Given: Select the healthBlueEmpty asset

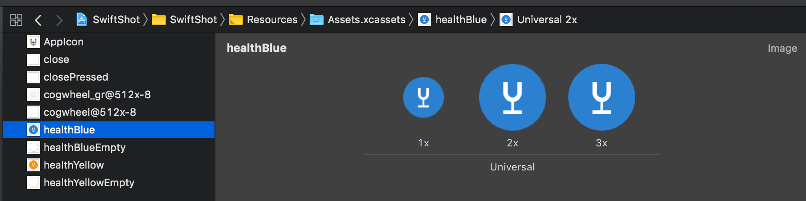Looking at the screenshot, I should [x=109, y=147].
